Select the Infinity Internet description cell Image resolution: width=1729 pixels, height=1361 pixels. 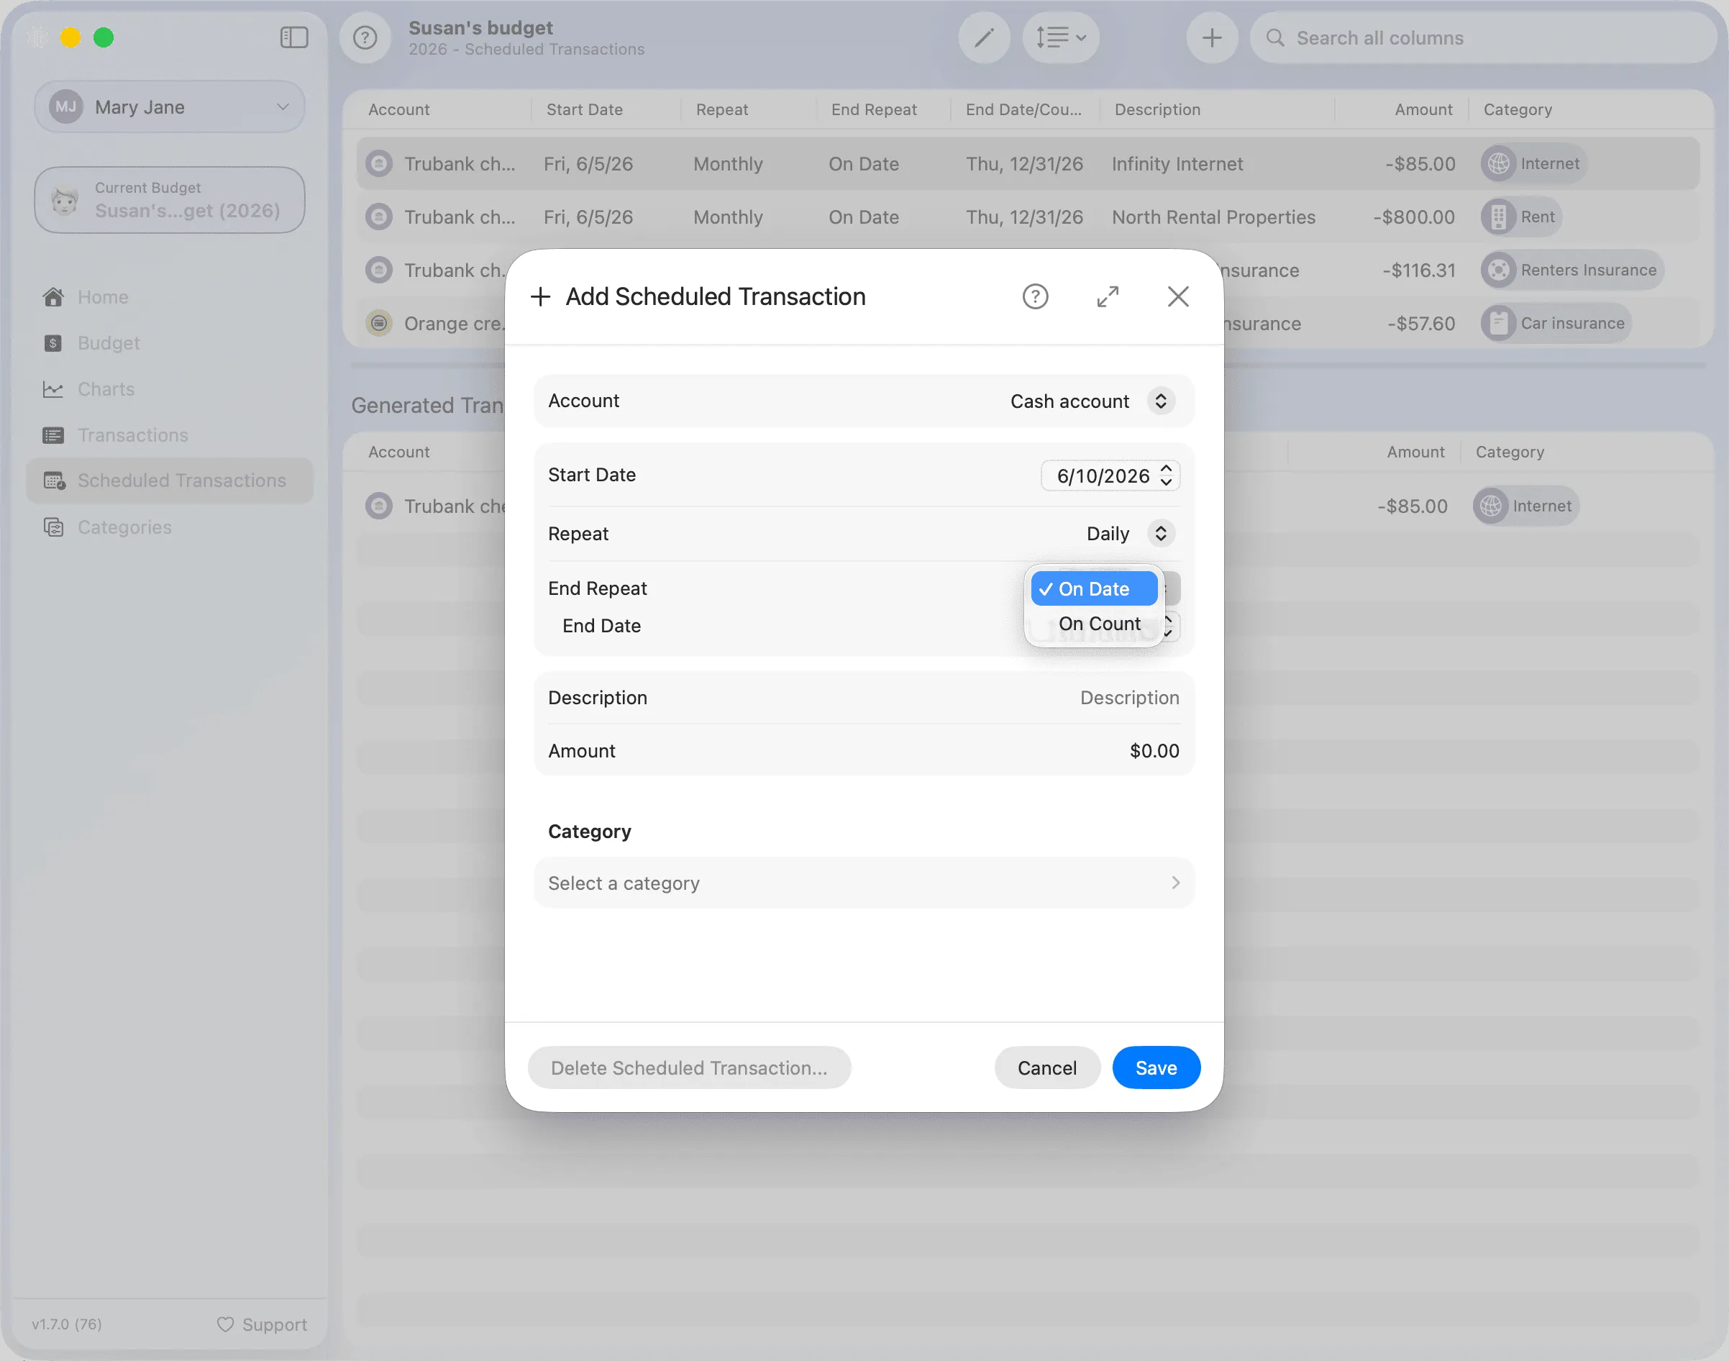[x=1177, y=164]
